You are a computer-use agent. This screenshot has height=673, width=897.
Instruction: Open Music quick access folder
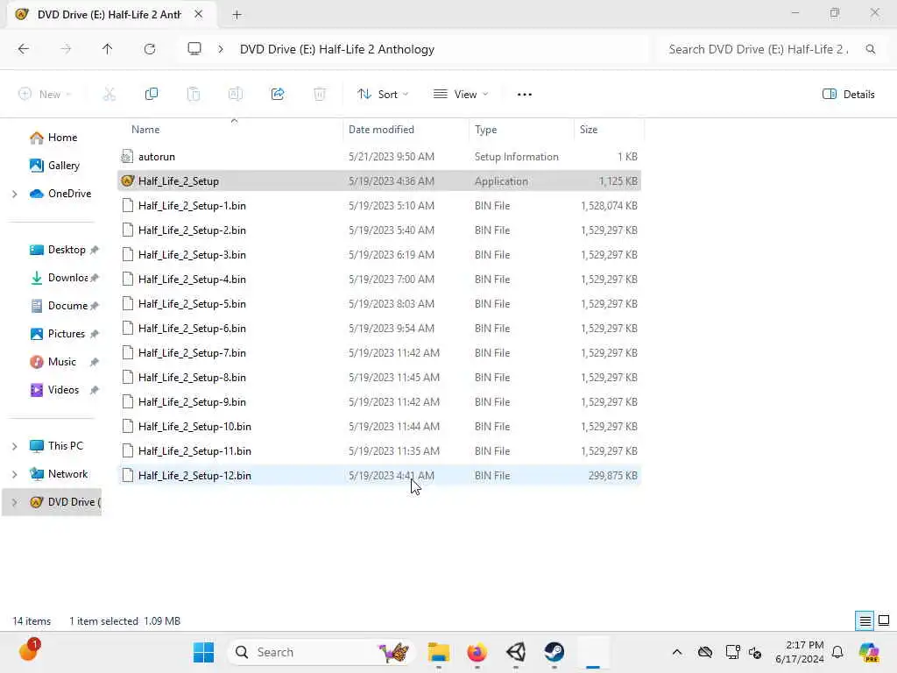tap(53, 362)
